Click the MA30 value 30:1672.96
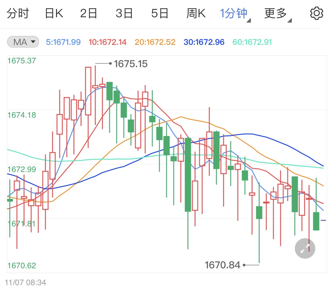This screenshot has width=334, height=286. (204, 42)
